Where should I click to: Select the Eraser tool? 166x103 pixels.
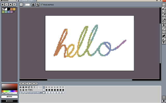164,11
